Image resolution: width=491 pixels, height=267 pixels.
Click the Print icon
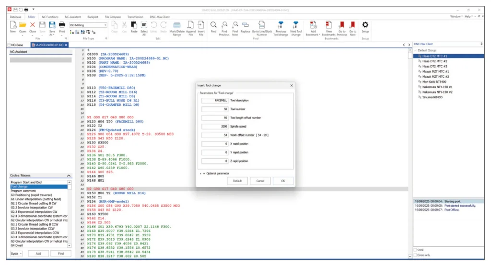click(62, 25)
